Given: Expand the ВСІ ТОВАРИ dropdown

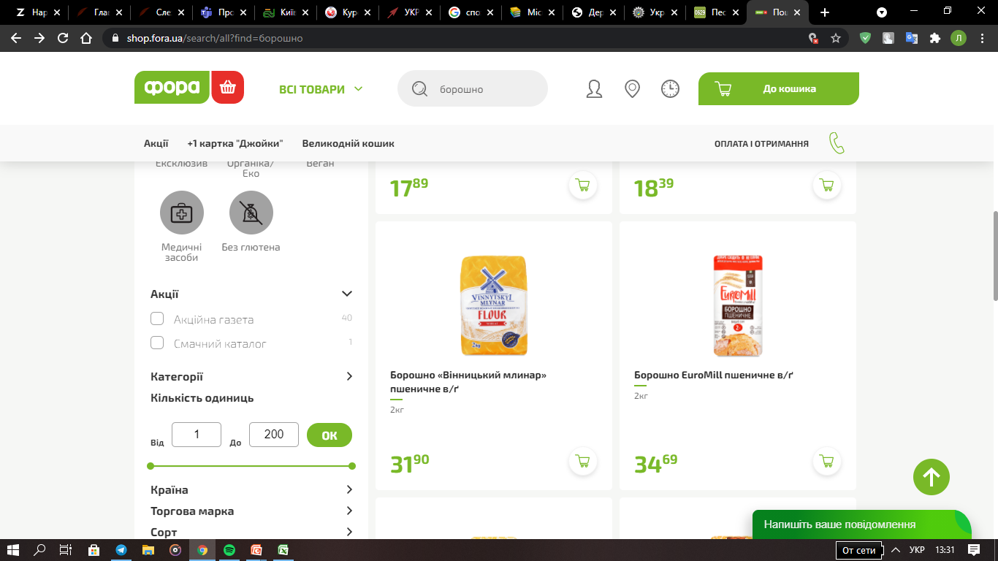Looking at the screenshot, I should pyautogui.click(x=321, y=89).
